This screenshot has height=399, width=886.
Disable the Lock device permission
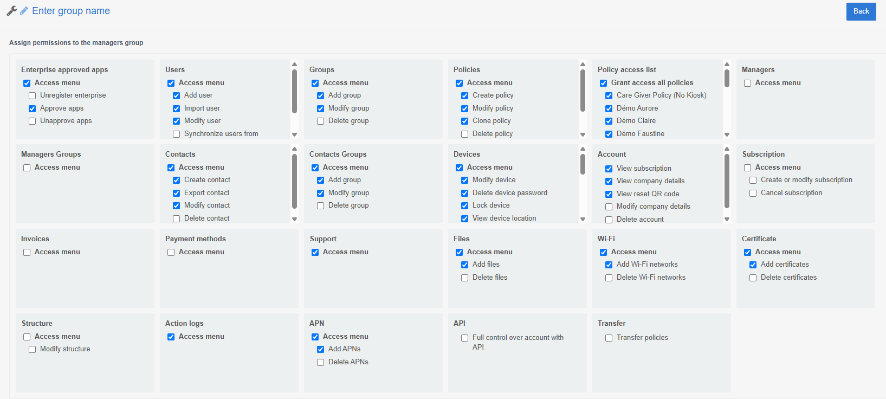pyautogui.click(x=464, y=206)
